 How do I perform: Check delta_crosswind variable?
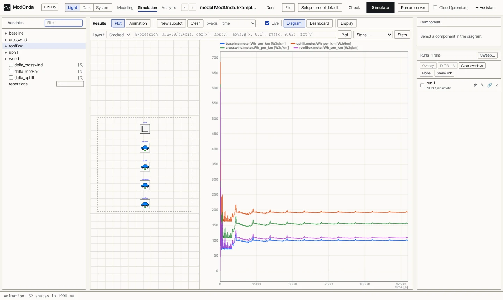(11, 65)
